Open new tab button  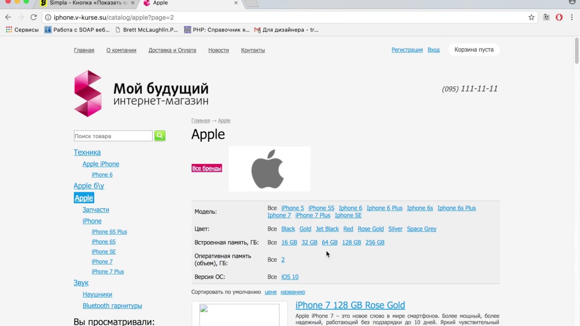click(251, 3)
